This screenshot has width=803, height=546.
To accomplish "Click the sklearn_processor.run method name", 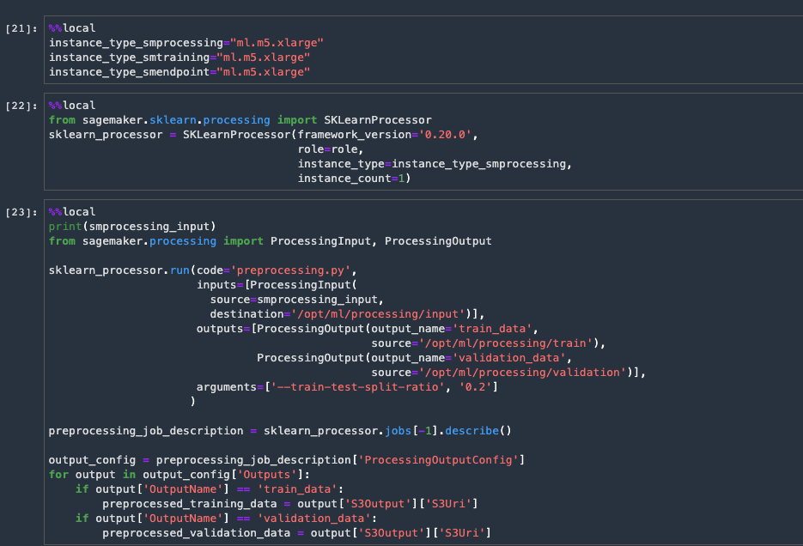I will pyautogui.click(x=179, y=270).
